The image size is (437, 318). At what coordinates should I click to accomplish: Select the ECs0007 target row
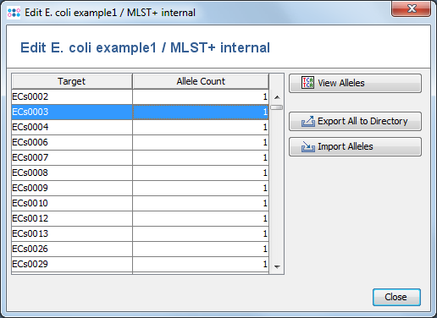click(x=140, y=157)
